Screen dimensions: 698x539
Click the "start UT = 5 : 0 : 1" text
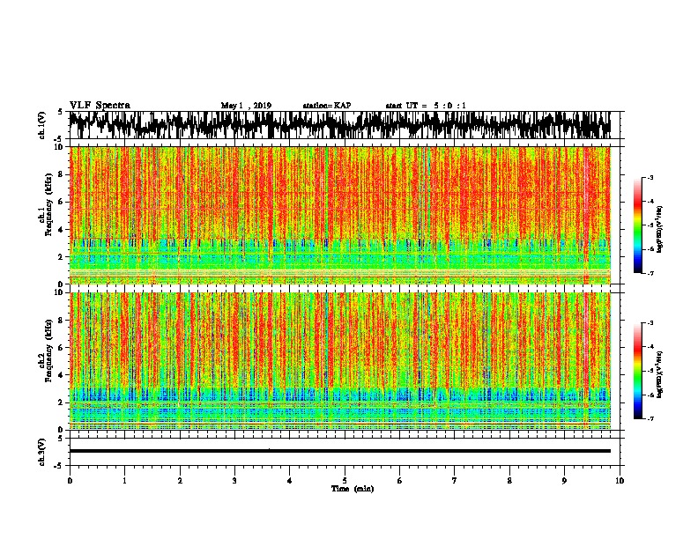pos(426,106)
